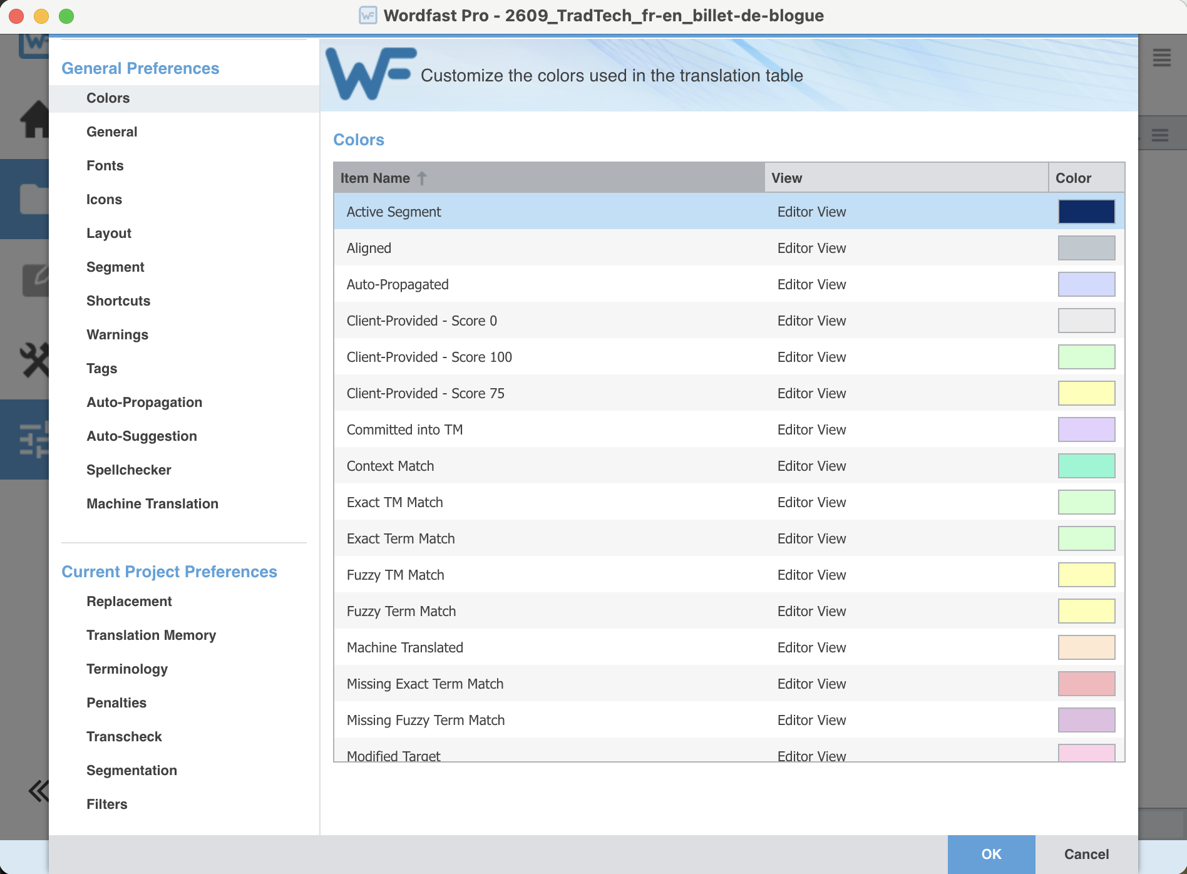The width and height of the screenshot is (1187, 874).
Task: Click the edit pencil icon in sidebar
Action: coord(36,280)
